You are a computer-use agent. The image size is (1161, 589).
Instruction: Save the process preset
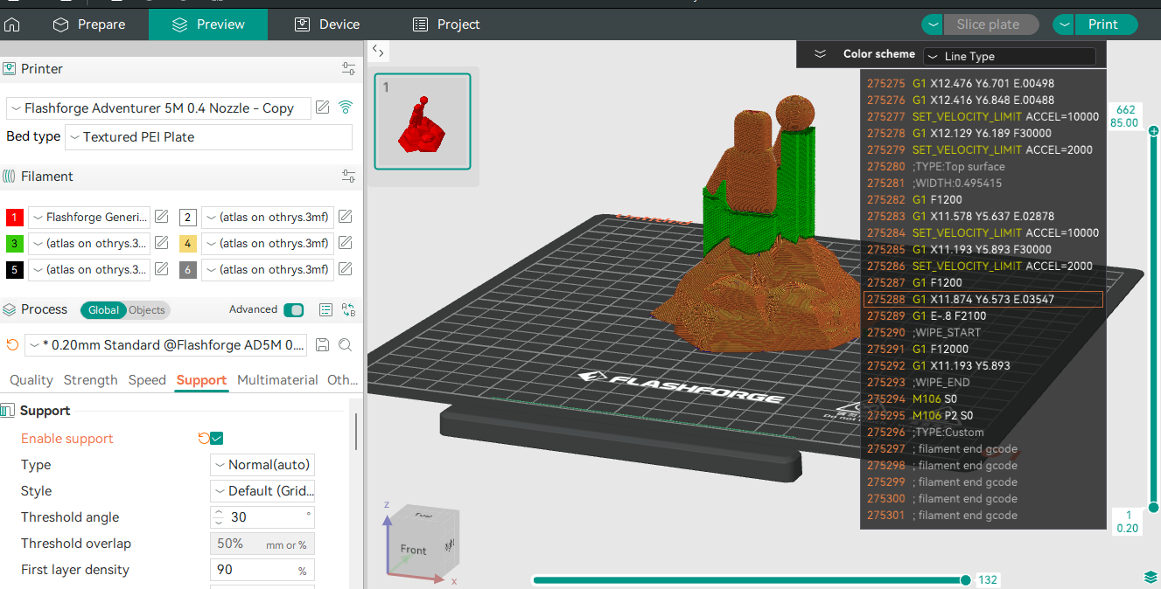(x=322, y=345)
